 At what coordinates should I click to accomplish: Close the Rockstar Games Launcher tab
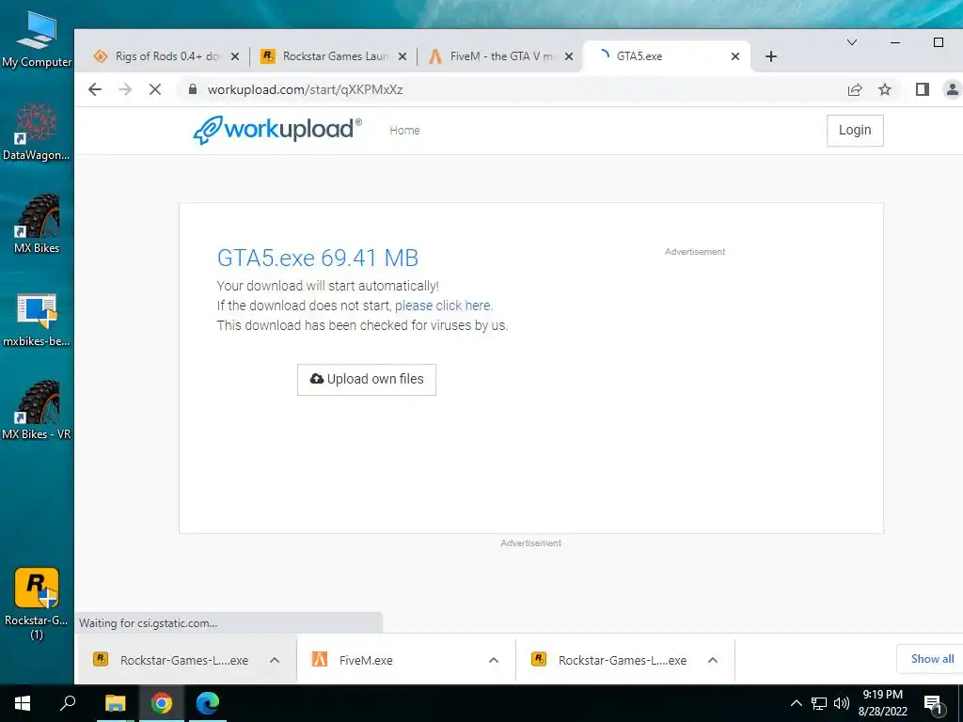tap(403, 56)
